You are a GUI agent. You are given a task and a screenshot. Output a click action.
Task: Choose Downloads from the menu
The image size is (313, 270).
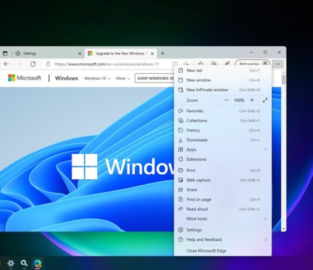[x=223, y=140]
